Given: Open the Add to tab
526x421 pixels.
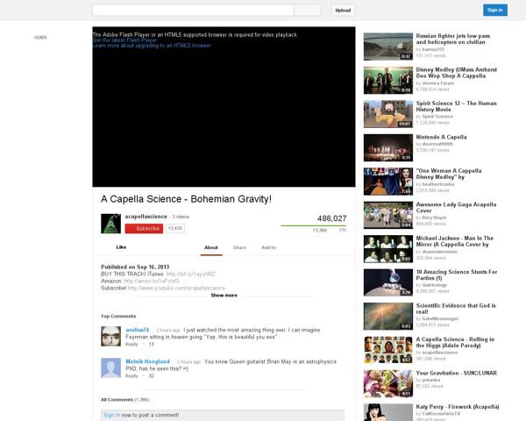Looking at the screenshot, I should (269, 247).
